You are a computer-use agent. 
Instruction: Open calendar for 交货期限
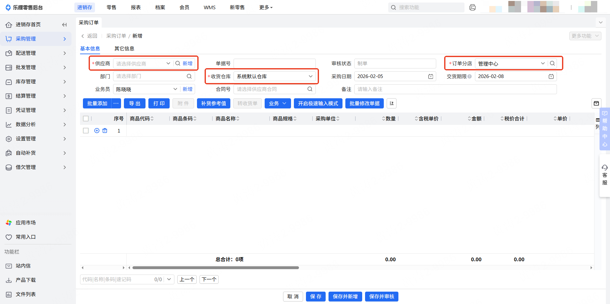tap(551, 76)
